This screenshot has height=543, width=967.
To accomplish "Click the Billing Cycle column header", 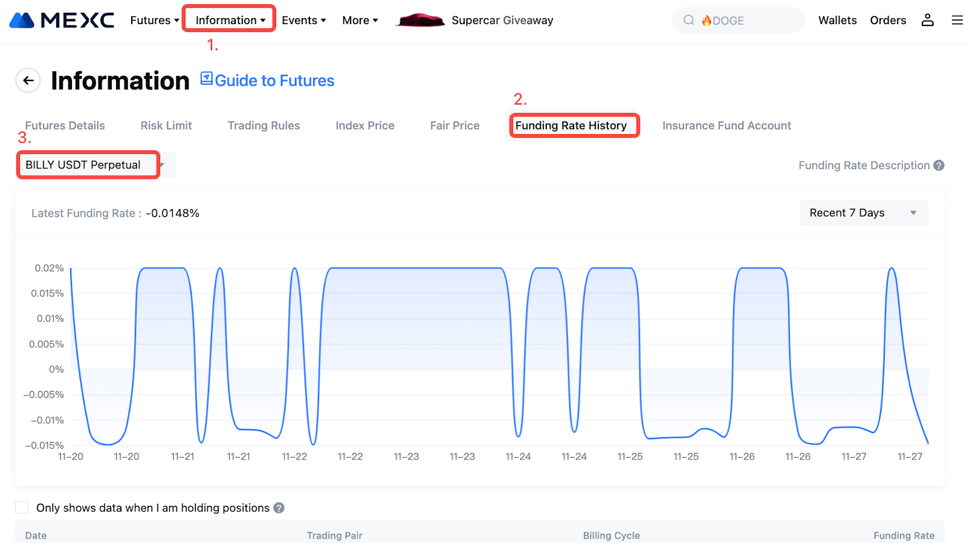I will tap(611, 535).
